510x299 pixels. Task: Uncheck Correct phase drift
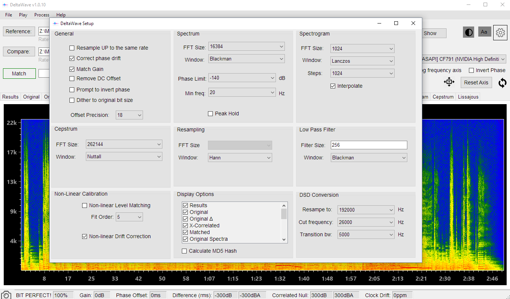72,58
